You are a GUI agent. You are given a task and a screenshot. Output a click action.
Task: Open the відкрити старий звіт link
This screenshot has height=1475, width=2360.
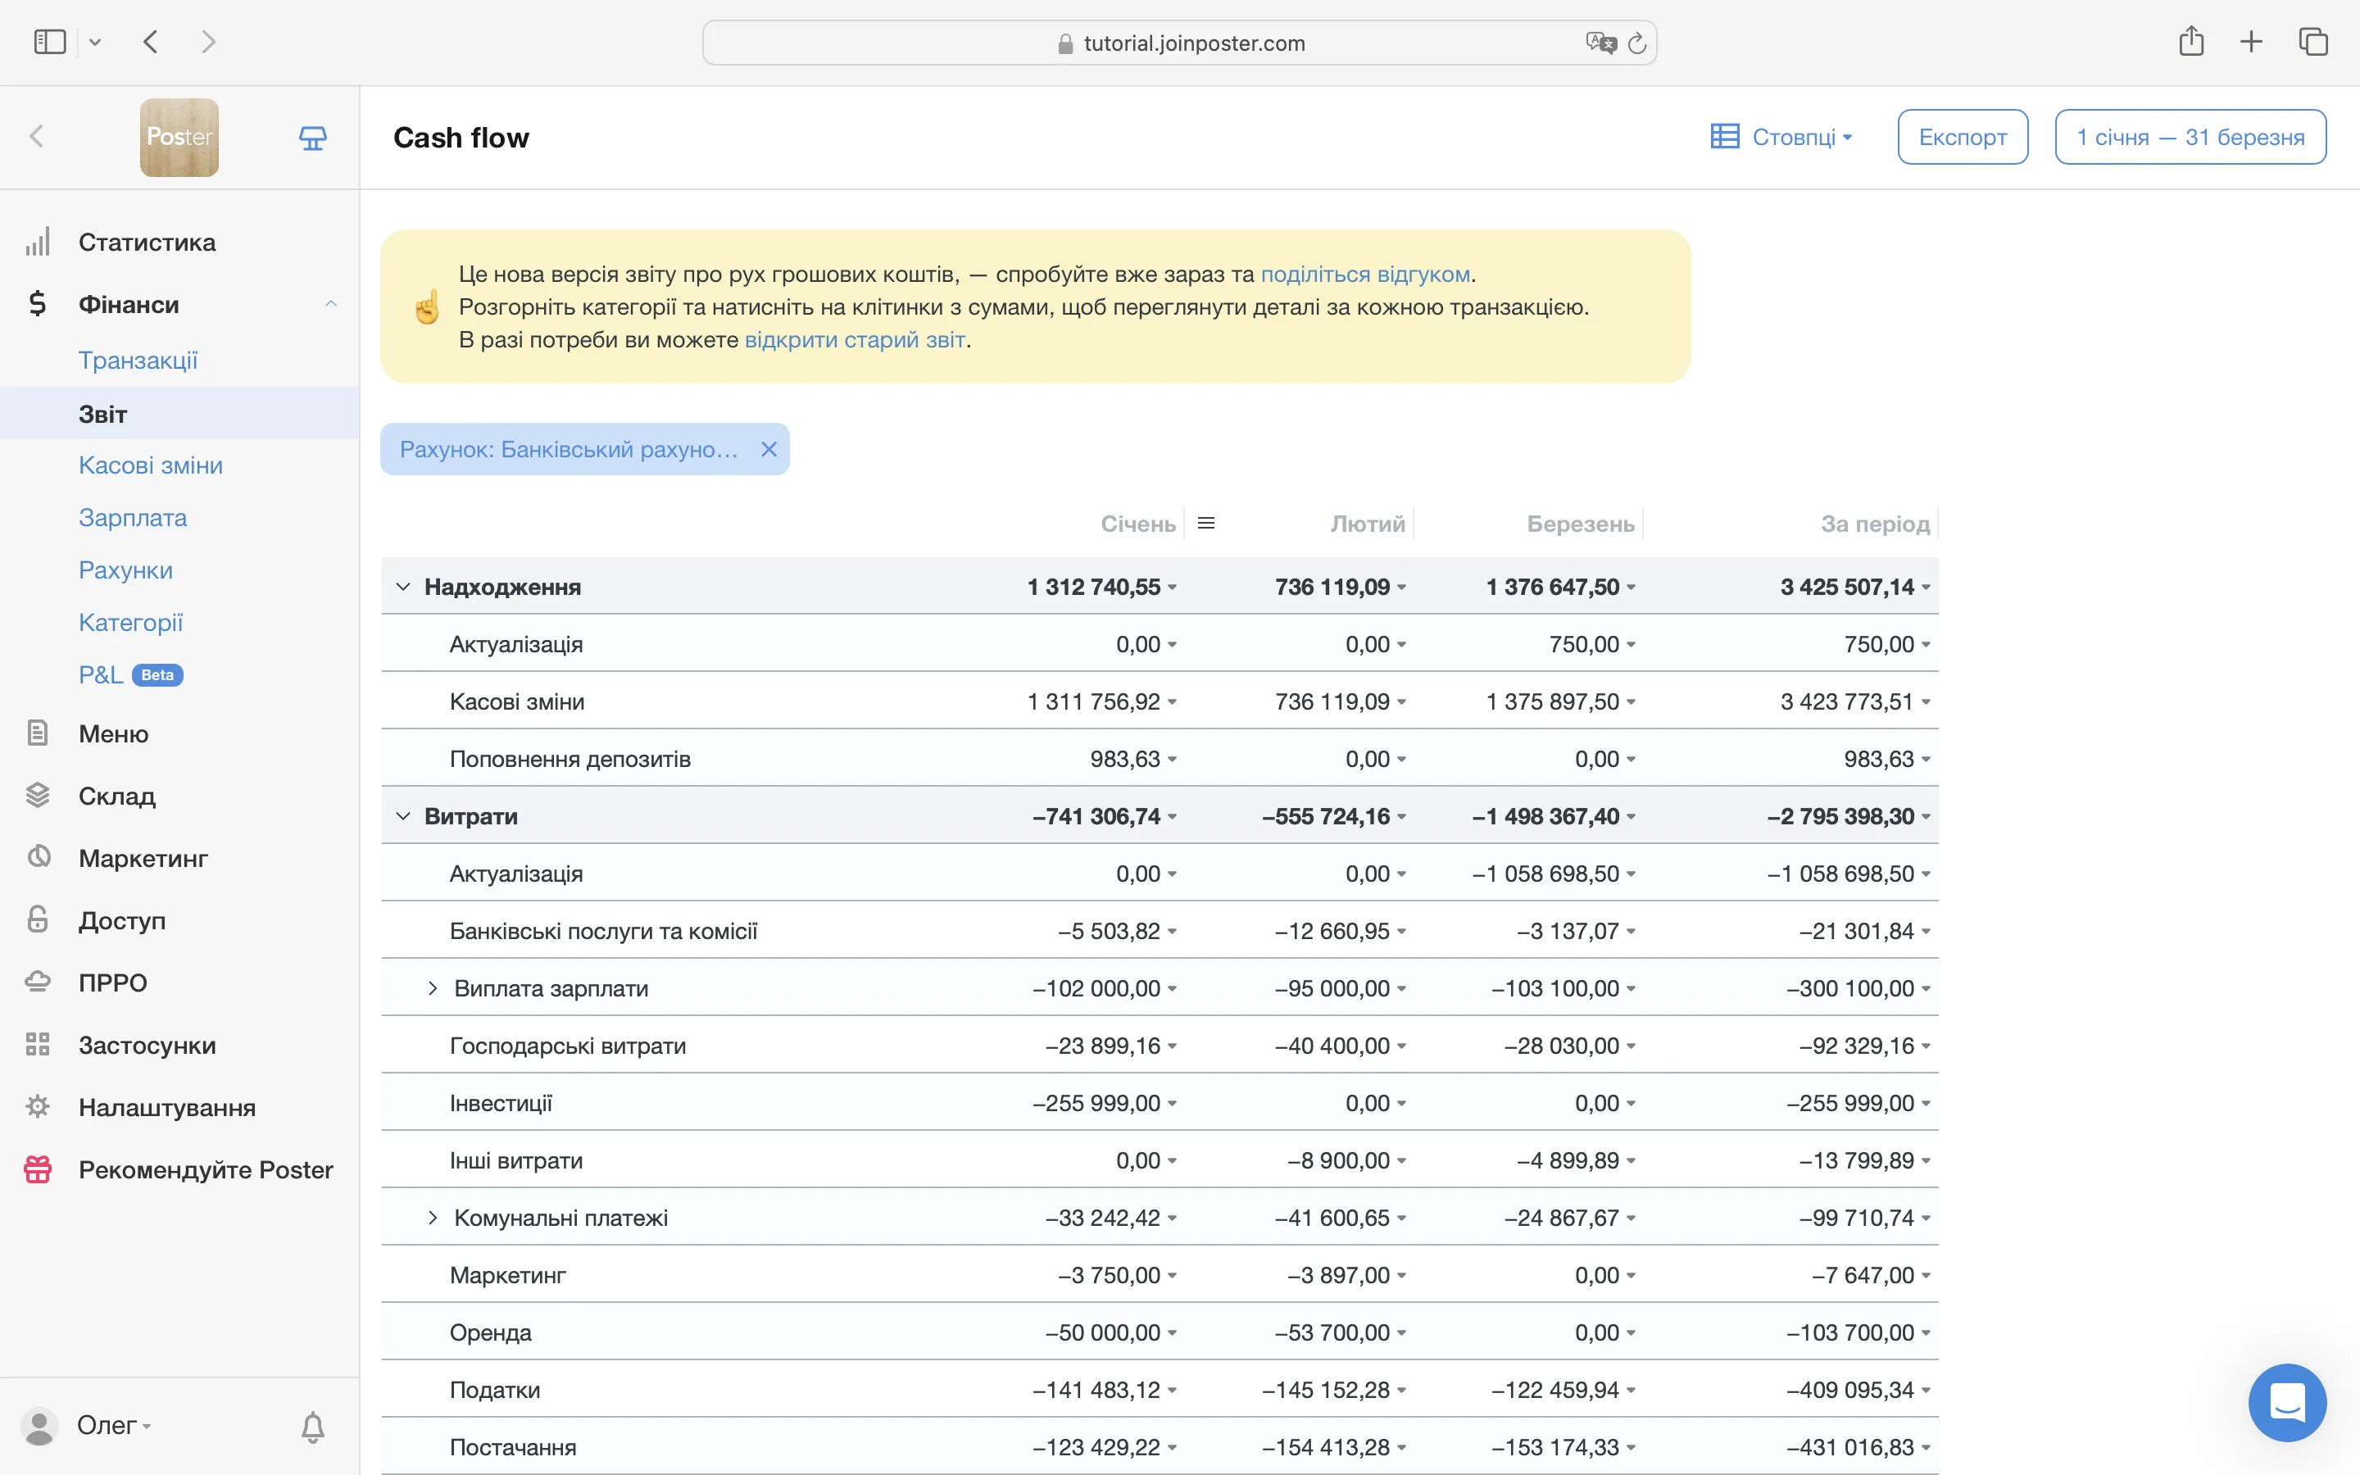(855, 339)
